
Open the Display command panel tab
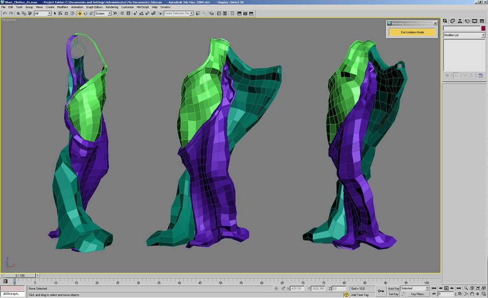(x=474, y=21)
